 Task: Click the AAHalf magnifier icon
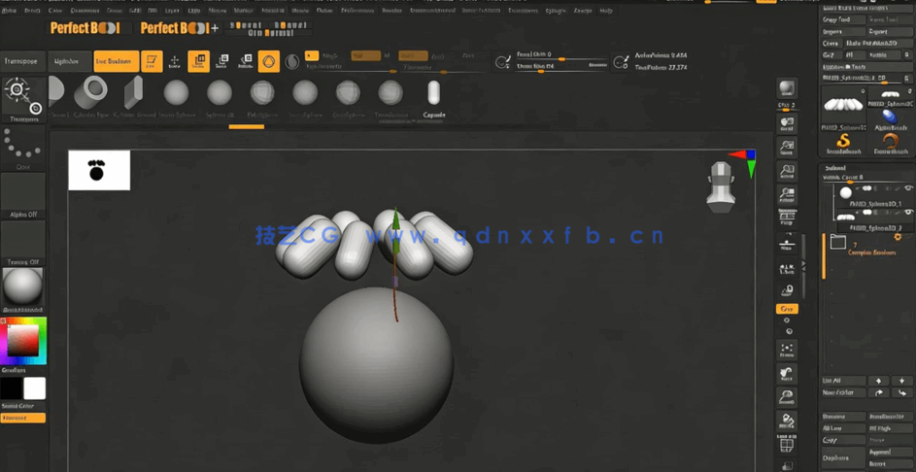787,195
